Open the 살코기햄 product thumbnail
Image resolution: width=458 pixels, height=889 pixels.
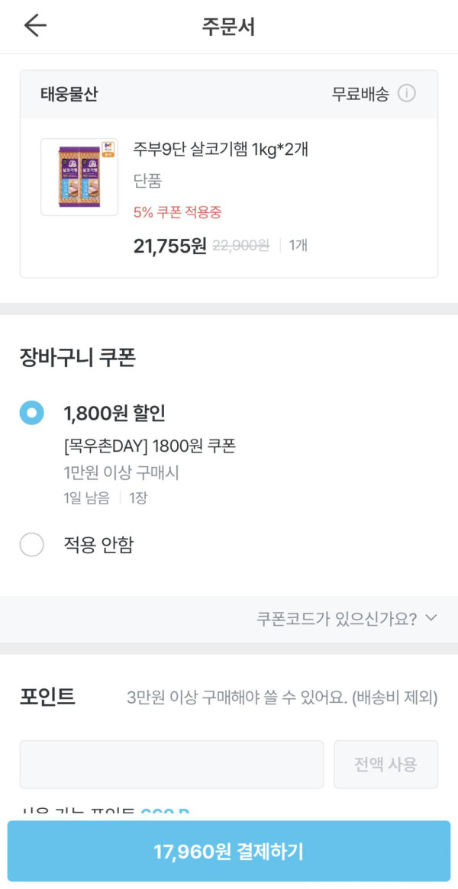click(x=79, y=177)
